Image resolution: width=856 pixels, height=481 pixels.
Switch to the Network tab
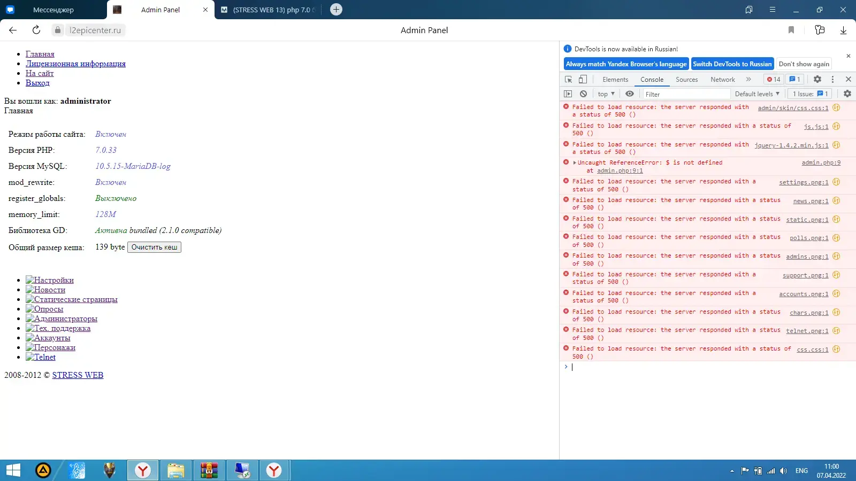tap(723, 80)
